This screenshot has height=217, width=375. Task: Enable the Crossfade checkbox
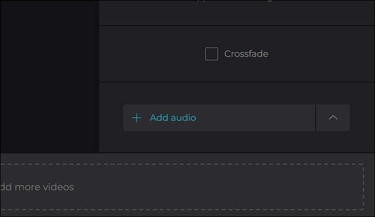click(212, 54)
